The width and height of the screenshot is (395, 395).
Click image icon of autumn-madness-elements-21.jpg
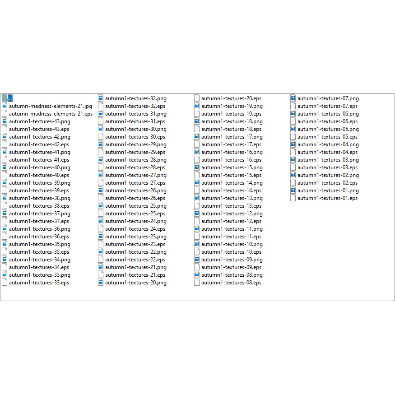tap(5, 106)
